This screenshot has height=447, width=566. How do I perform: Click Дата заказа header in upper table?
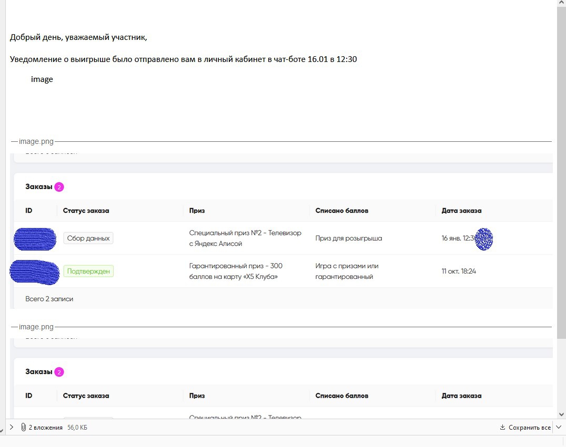pyautogui.click(x=461, y=211)
